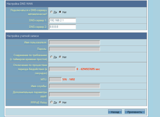Click the Назад button
Screen dimensions: 160x117
115,112
